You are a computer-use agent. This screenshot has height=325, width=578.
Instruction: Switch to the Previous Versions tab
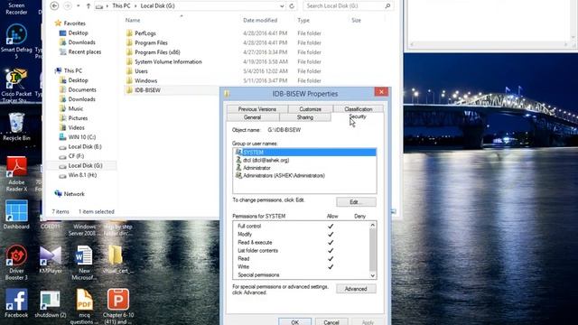[x=257, y=109]
